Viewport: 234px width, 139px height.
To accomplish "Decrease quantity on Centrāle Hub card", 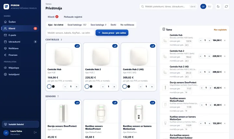I will click(65, 87).
